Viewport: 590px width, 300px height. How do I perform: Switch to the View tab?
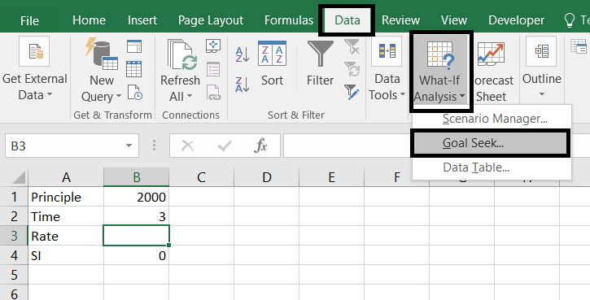click(x=454, y=20)
